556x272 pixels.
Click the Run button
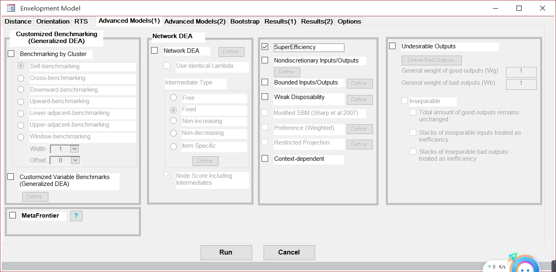pos(226,252)
